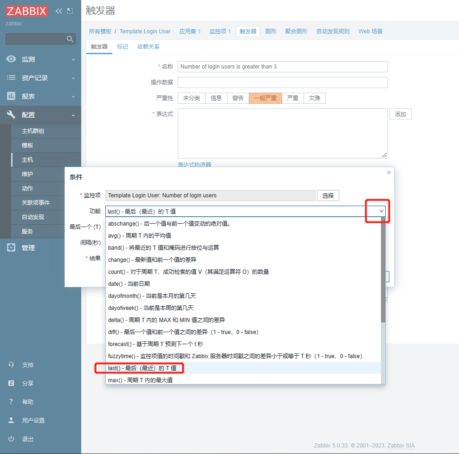
Task: Click the person icon for 用户设置
Action: point(11,420)
